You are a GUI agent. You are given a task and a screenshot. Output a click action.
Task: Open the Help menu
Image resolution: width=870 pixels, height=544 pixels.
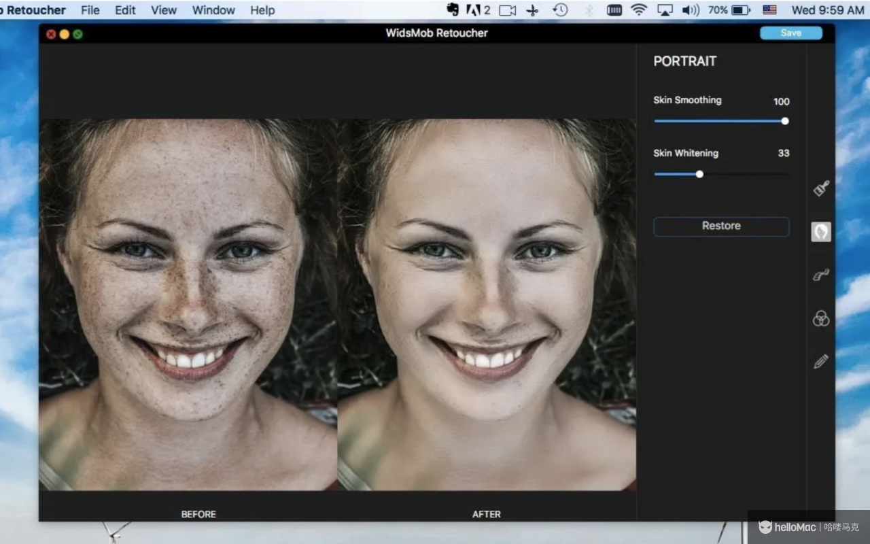tap(262, 10)
